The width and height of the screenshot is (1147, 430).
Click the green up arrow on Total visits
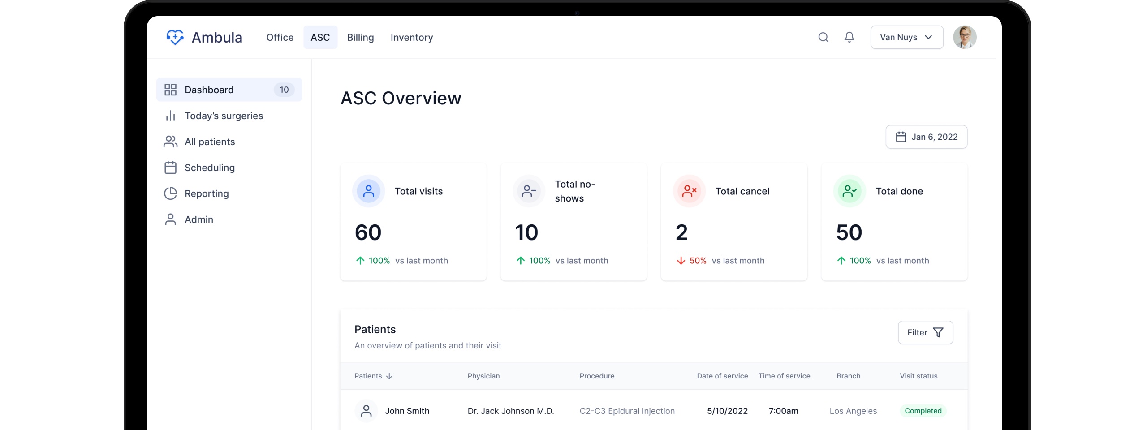[360, 261]
